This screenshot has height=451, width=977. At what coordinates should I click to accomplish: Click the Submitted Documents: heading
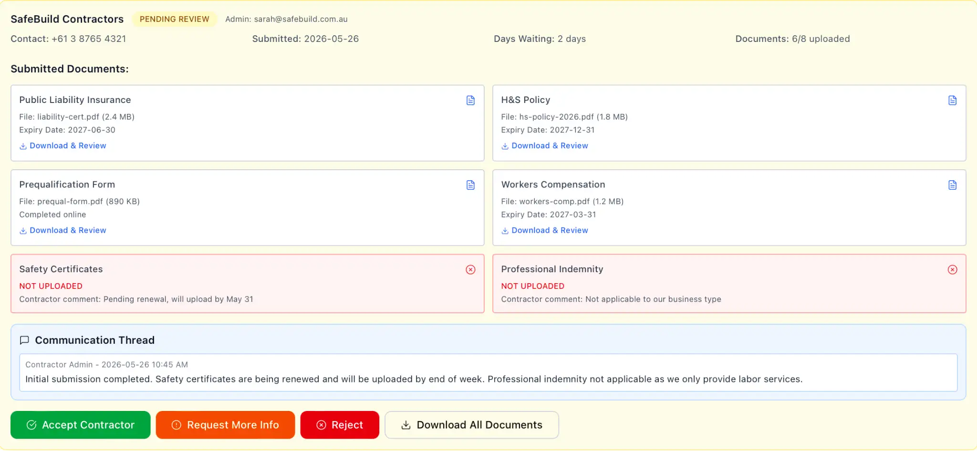(70, 69)
